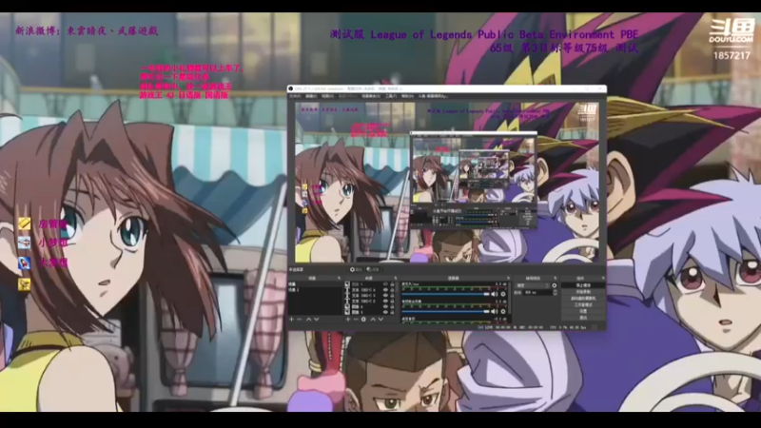The height and width of the screenshot is (428, 761).
Task: Open the 帮助(H) menu
Action: pyautogui.click(x=407, y=96)
